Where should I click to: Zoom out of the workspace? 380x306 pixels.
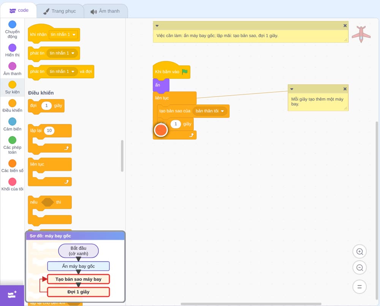[x=359, y=268]
